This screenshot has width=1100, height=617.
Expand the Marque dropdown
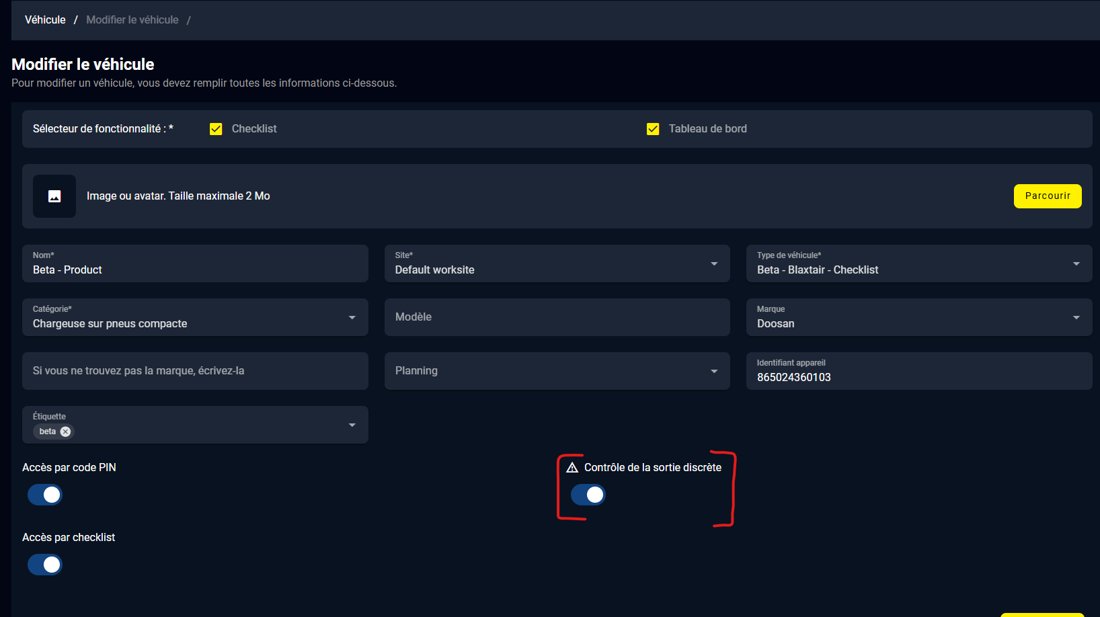click(x=1076, y=317)
